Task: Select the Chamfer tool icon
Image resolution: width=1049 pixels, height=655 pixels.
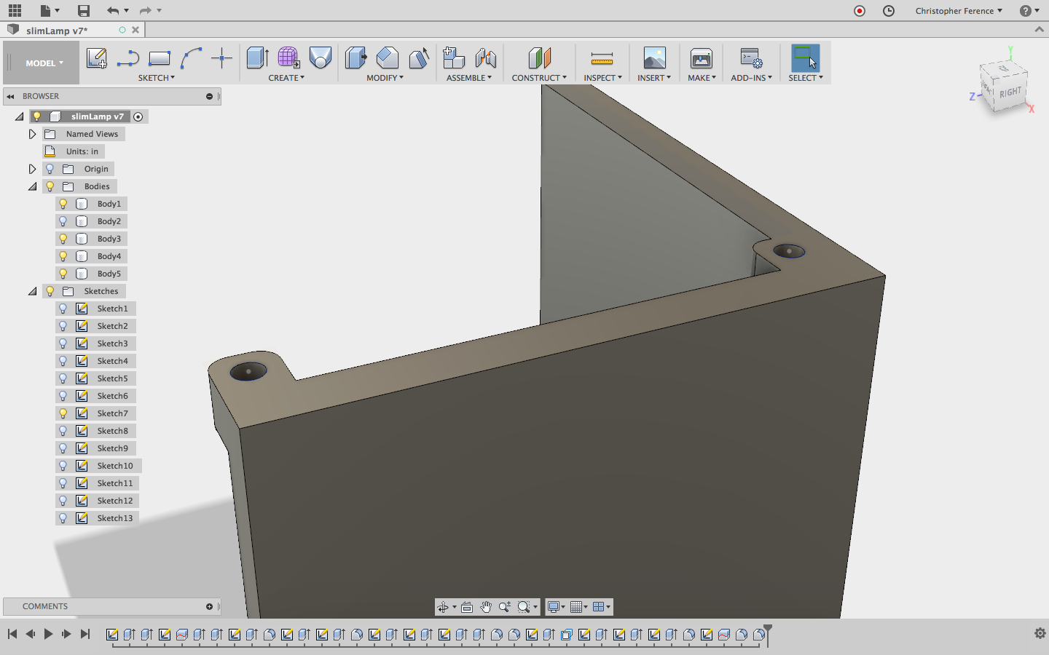Action: (x=419, y=58)
